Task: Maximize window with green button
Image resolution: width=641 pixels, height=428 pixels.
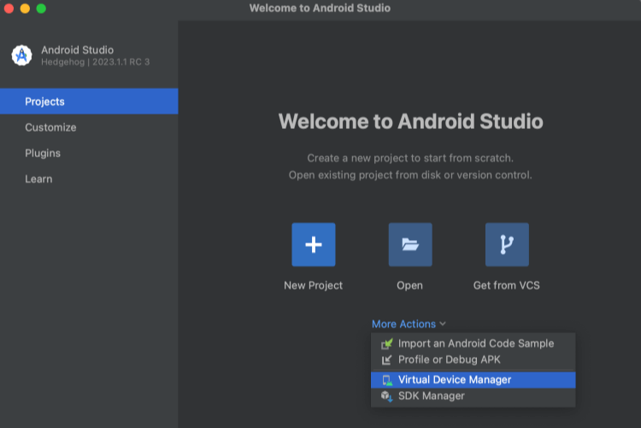Action: point(41,9)
